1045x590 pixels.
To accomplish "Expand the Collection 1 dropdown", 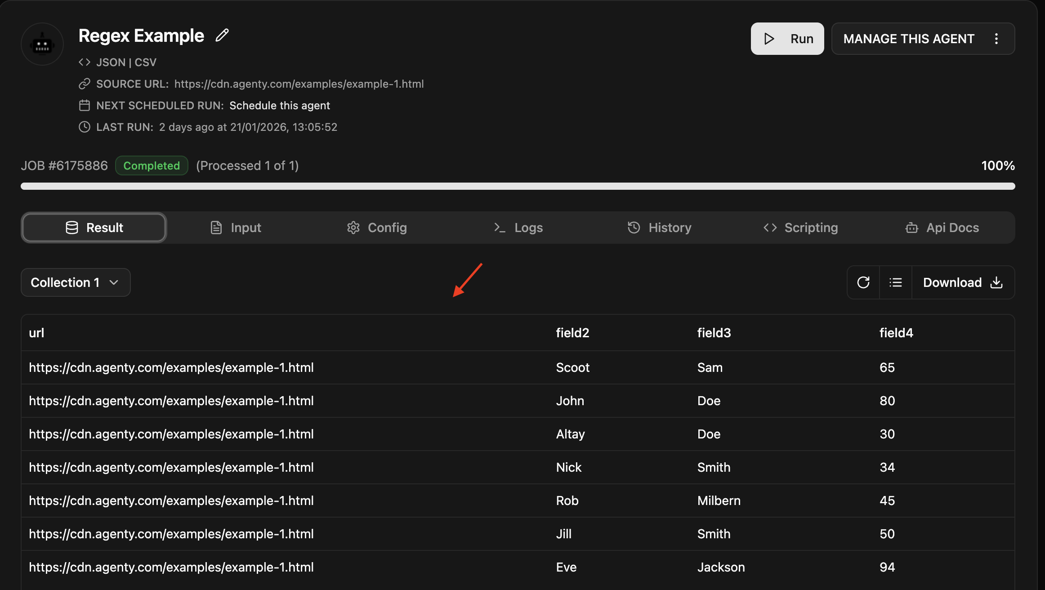I will coord(76,282).
